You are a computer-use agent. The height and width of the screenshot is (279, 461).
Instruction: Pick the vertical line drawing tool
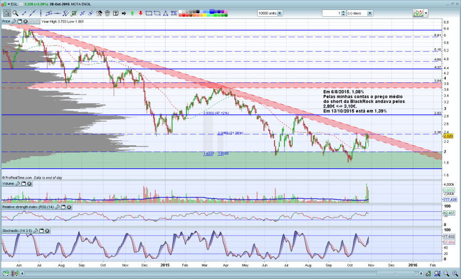coord(40,13)
